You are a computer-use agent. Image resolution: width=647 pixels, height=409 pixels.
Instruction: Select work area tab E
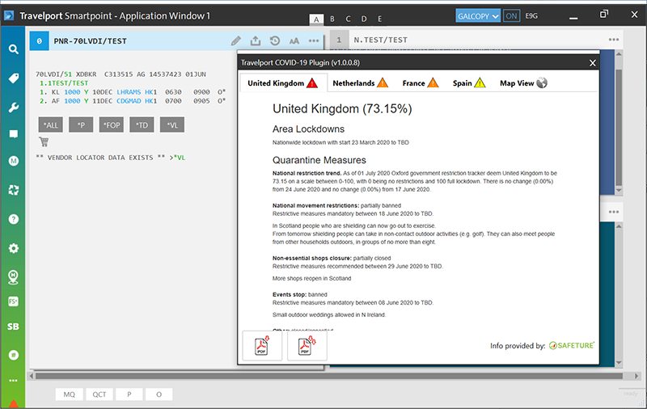point(379,19)
